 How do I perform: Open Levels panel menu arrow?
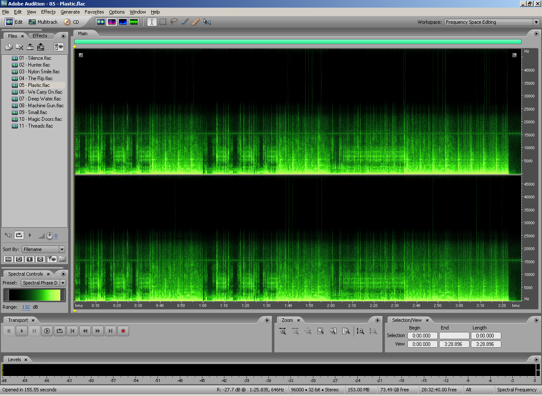pyautogui.click(x=536, y=360)
